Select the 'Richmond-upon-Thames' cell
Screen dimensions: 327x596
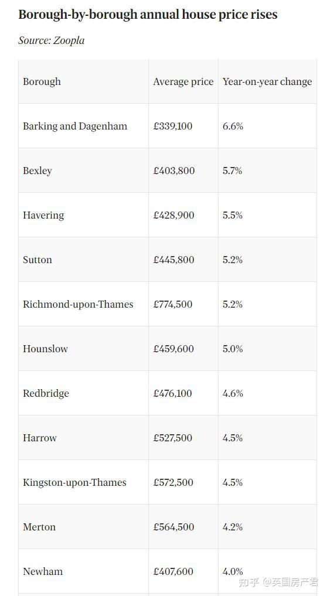[x=78, y=304]
